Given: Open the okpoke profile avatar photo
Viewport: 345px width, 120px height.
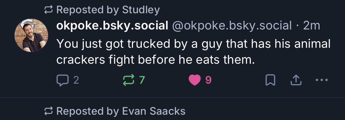Looking at the screenshot, I should (x=31, y=35).
